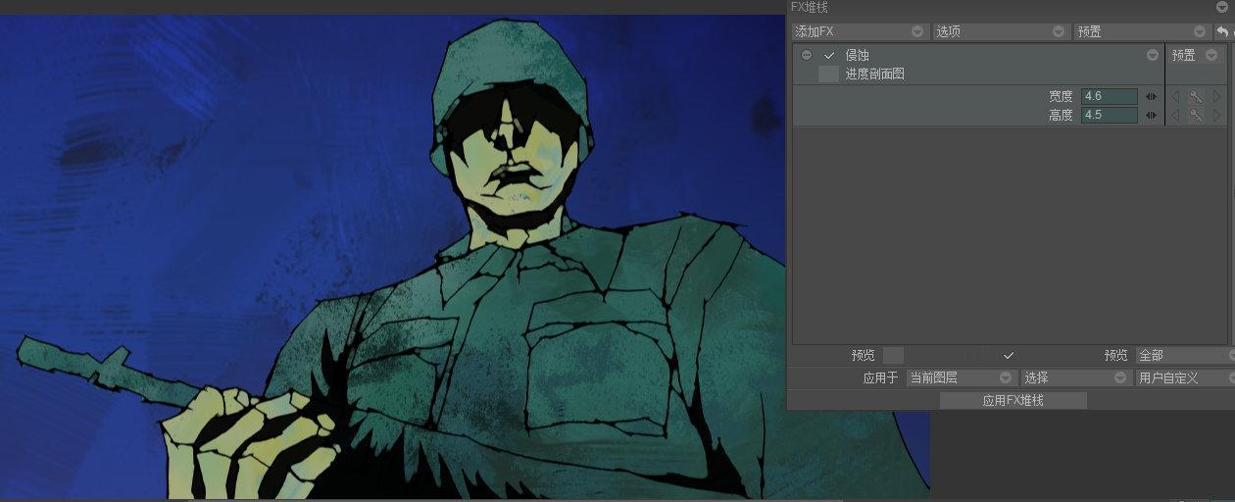Go to previous keyframe arrow for 宽度
The height and width of the screenshot is (502, 1235).
tap(1176, 96)
